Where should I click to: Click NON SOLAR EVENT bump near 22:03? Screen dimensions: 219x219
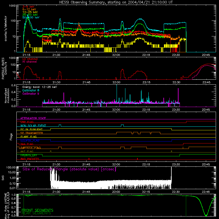click(122, 125)
